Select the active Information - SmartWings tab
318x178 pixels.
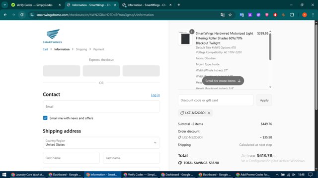[91, 5]
